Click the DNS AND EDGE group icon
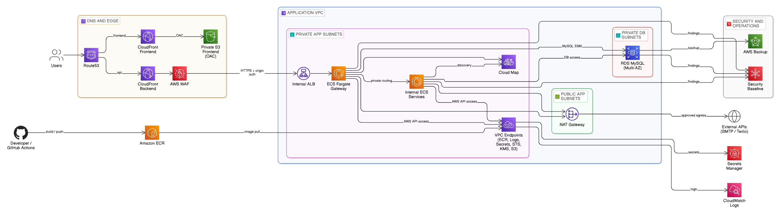The image size is (780, 213). (84, 21)
